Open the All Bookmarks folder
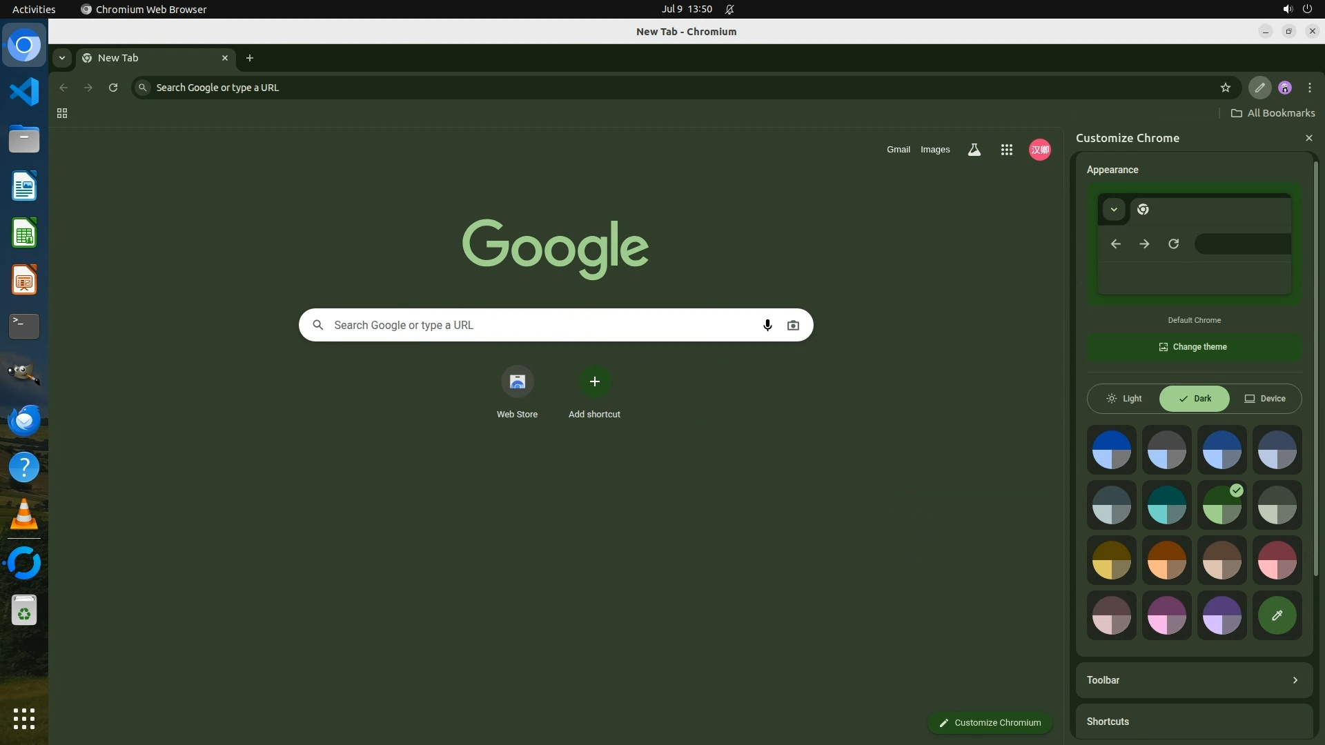 coord(1273,113)
